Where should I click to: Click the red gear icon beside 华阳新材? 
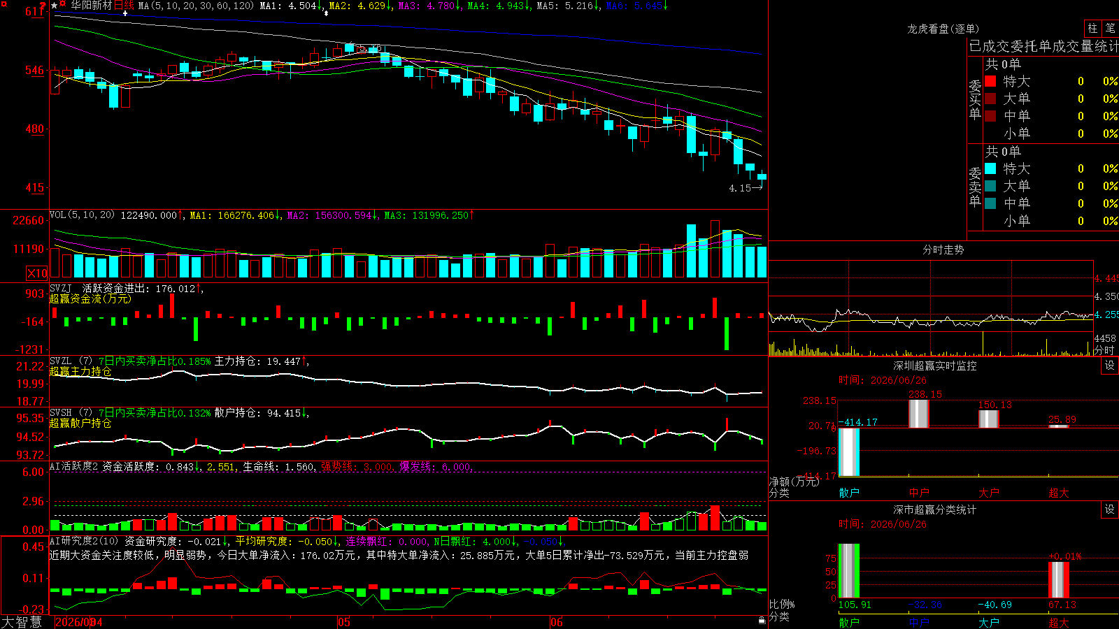click(63, 4)
